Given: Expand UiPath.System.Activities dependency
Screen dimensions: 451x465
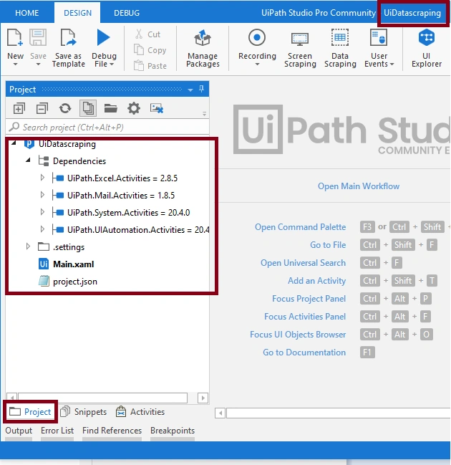Looking at the screenshot, I should [42, 212].
